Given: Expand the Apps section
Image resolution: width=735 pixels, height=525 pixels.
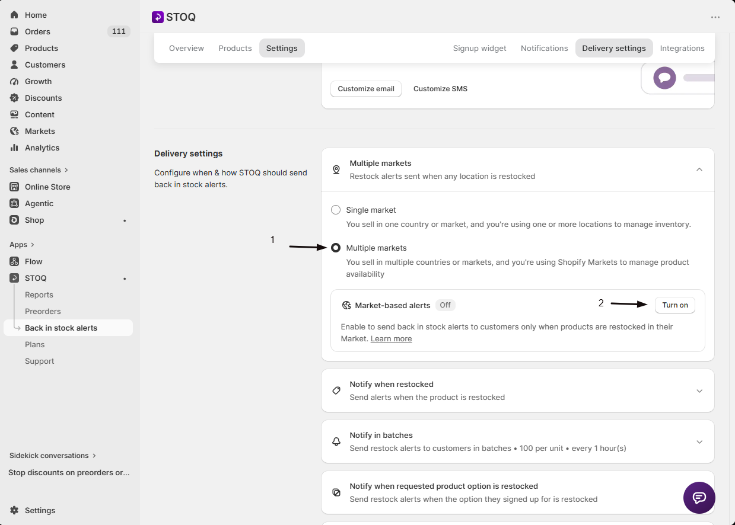Looking at the screenshot, I should coord(22,245).
